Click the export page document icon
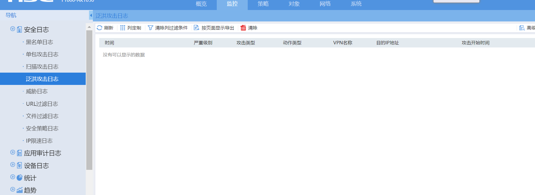The height and width of the screenshot is (195, 535). coord(196,28)
